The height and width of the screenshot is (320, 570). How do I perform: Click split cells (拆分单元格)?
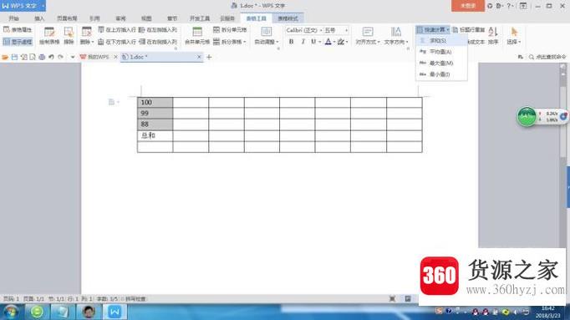pos(230,30)
